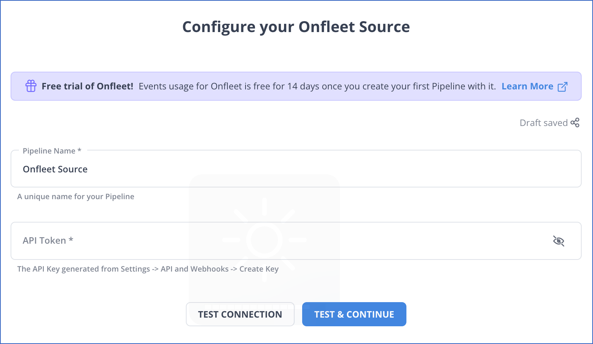Select the Onfleet Source pipeline name text
The width and height of the screenshot is (593, 344).
(x=55, y=169)
